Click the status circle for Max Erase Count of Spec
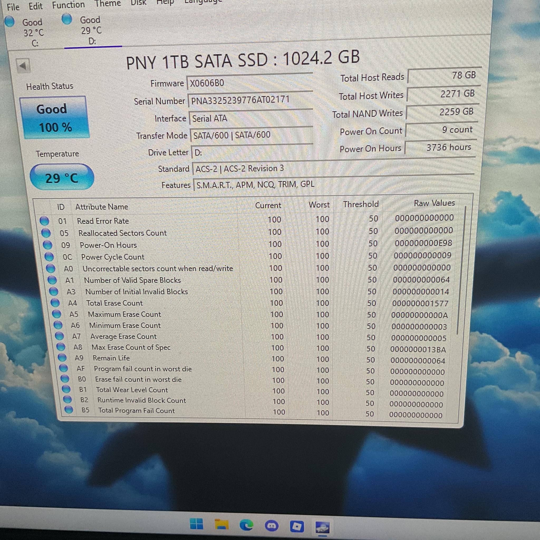The image size is (540, 540). tap(61, 347)
